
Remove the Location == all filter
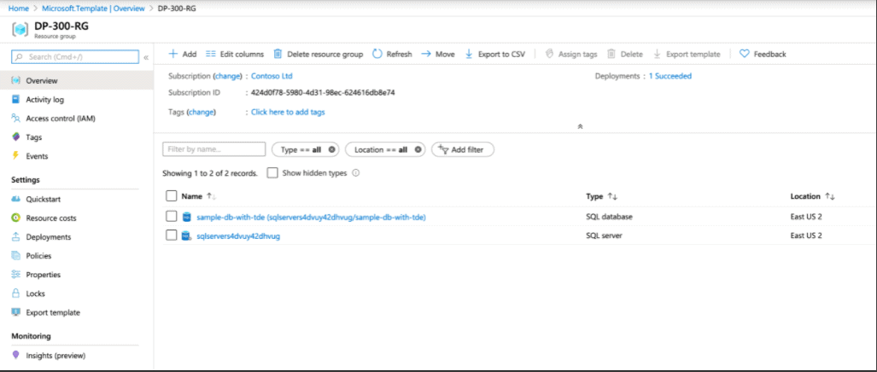click(x=418, y=149)
